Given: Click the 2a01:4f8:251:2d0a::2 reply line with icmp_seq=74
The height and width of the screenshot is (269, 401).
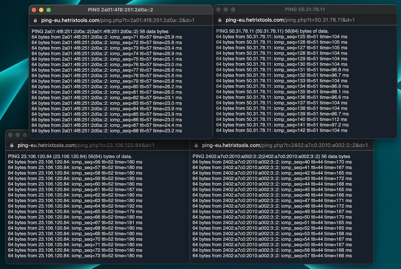Looking at the screenshot, I should pyautogui.click(x=107, y=54).
